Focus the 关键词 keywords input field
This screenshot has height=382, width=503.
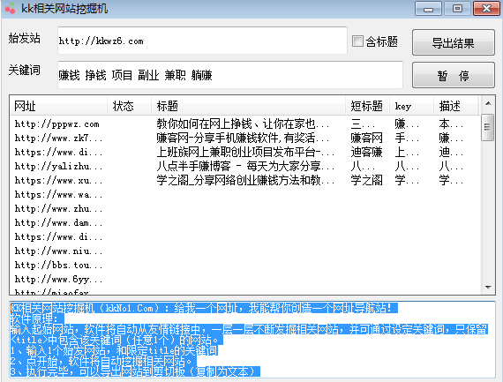(x=230, y=75)
